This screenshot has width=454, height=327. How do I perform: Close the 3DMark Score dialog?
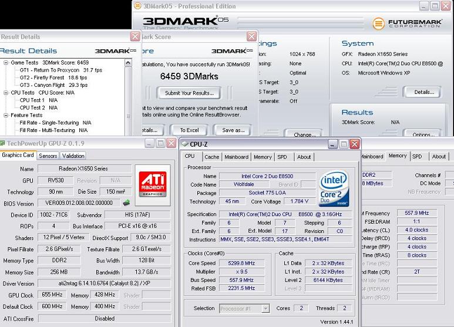(x=251, y=36)
